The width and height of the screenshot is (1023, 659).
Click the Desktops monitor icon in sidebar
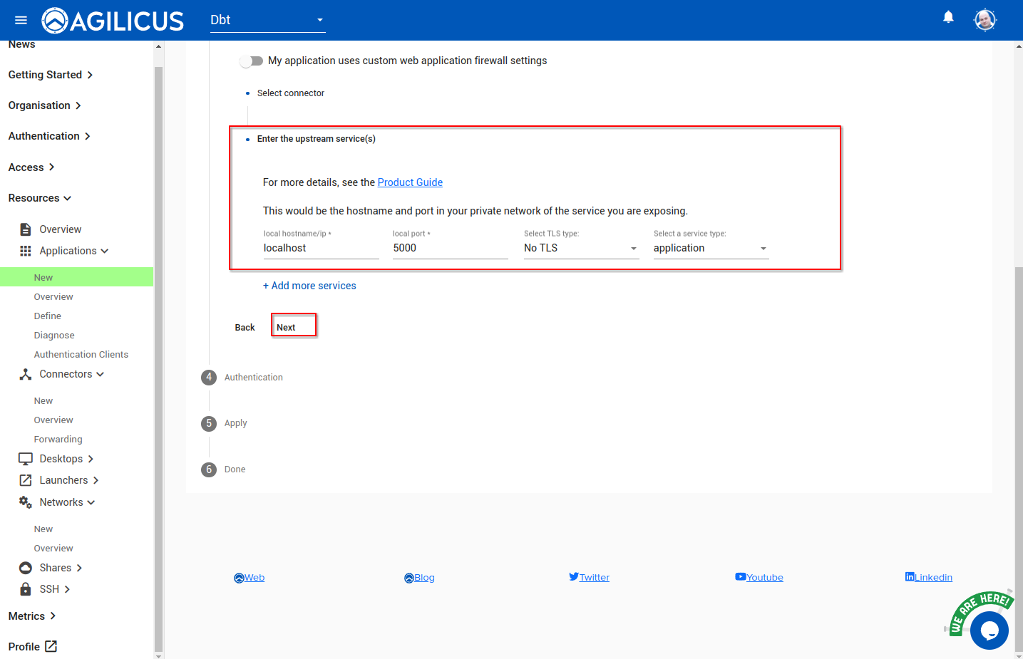point(26,459)
